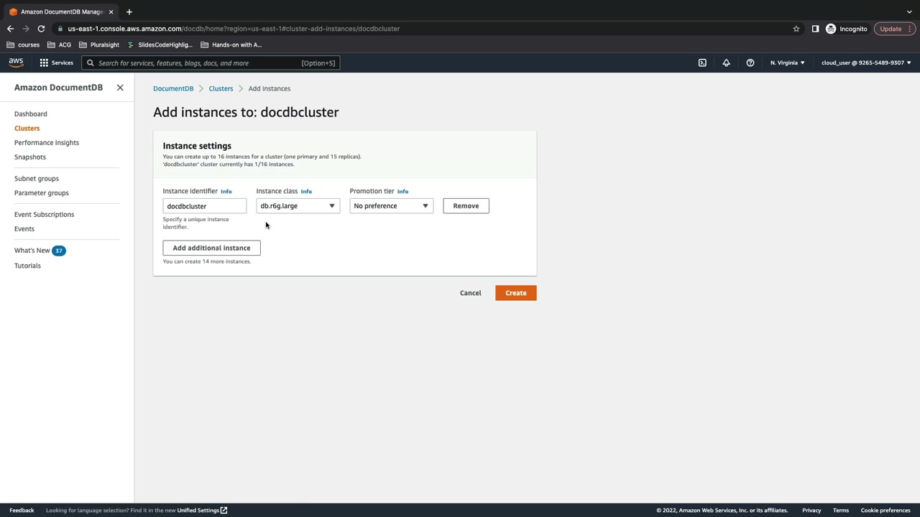The image size is (920, 517).
Task: Open the courses bookmark folder
Action: point(23,45)
